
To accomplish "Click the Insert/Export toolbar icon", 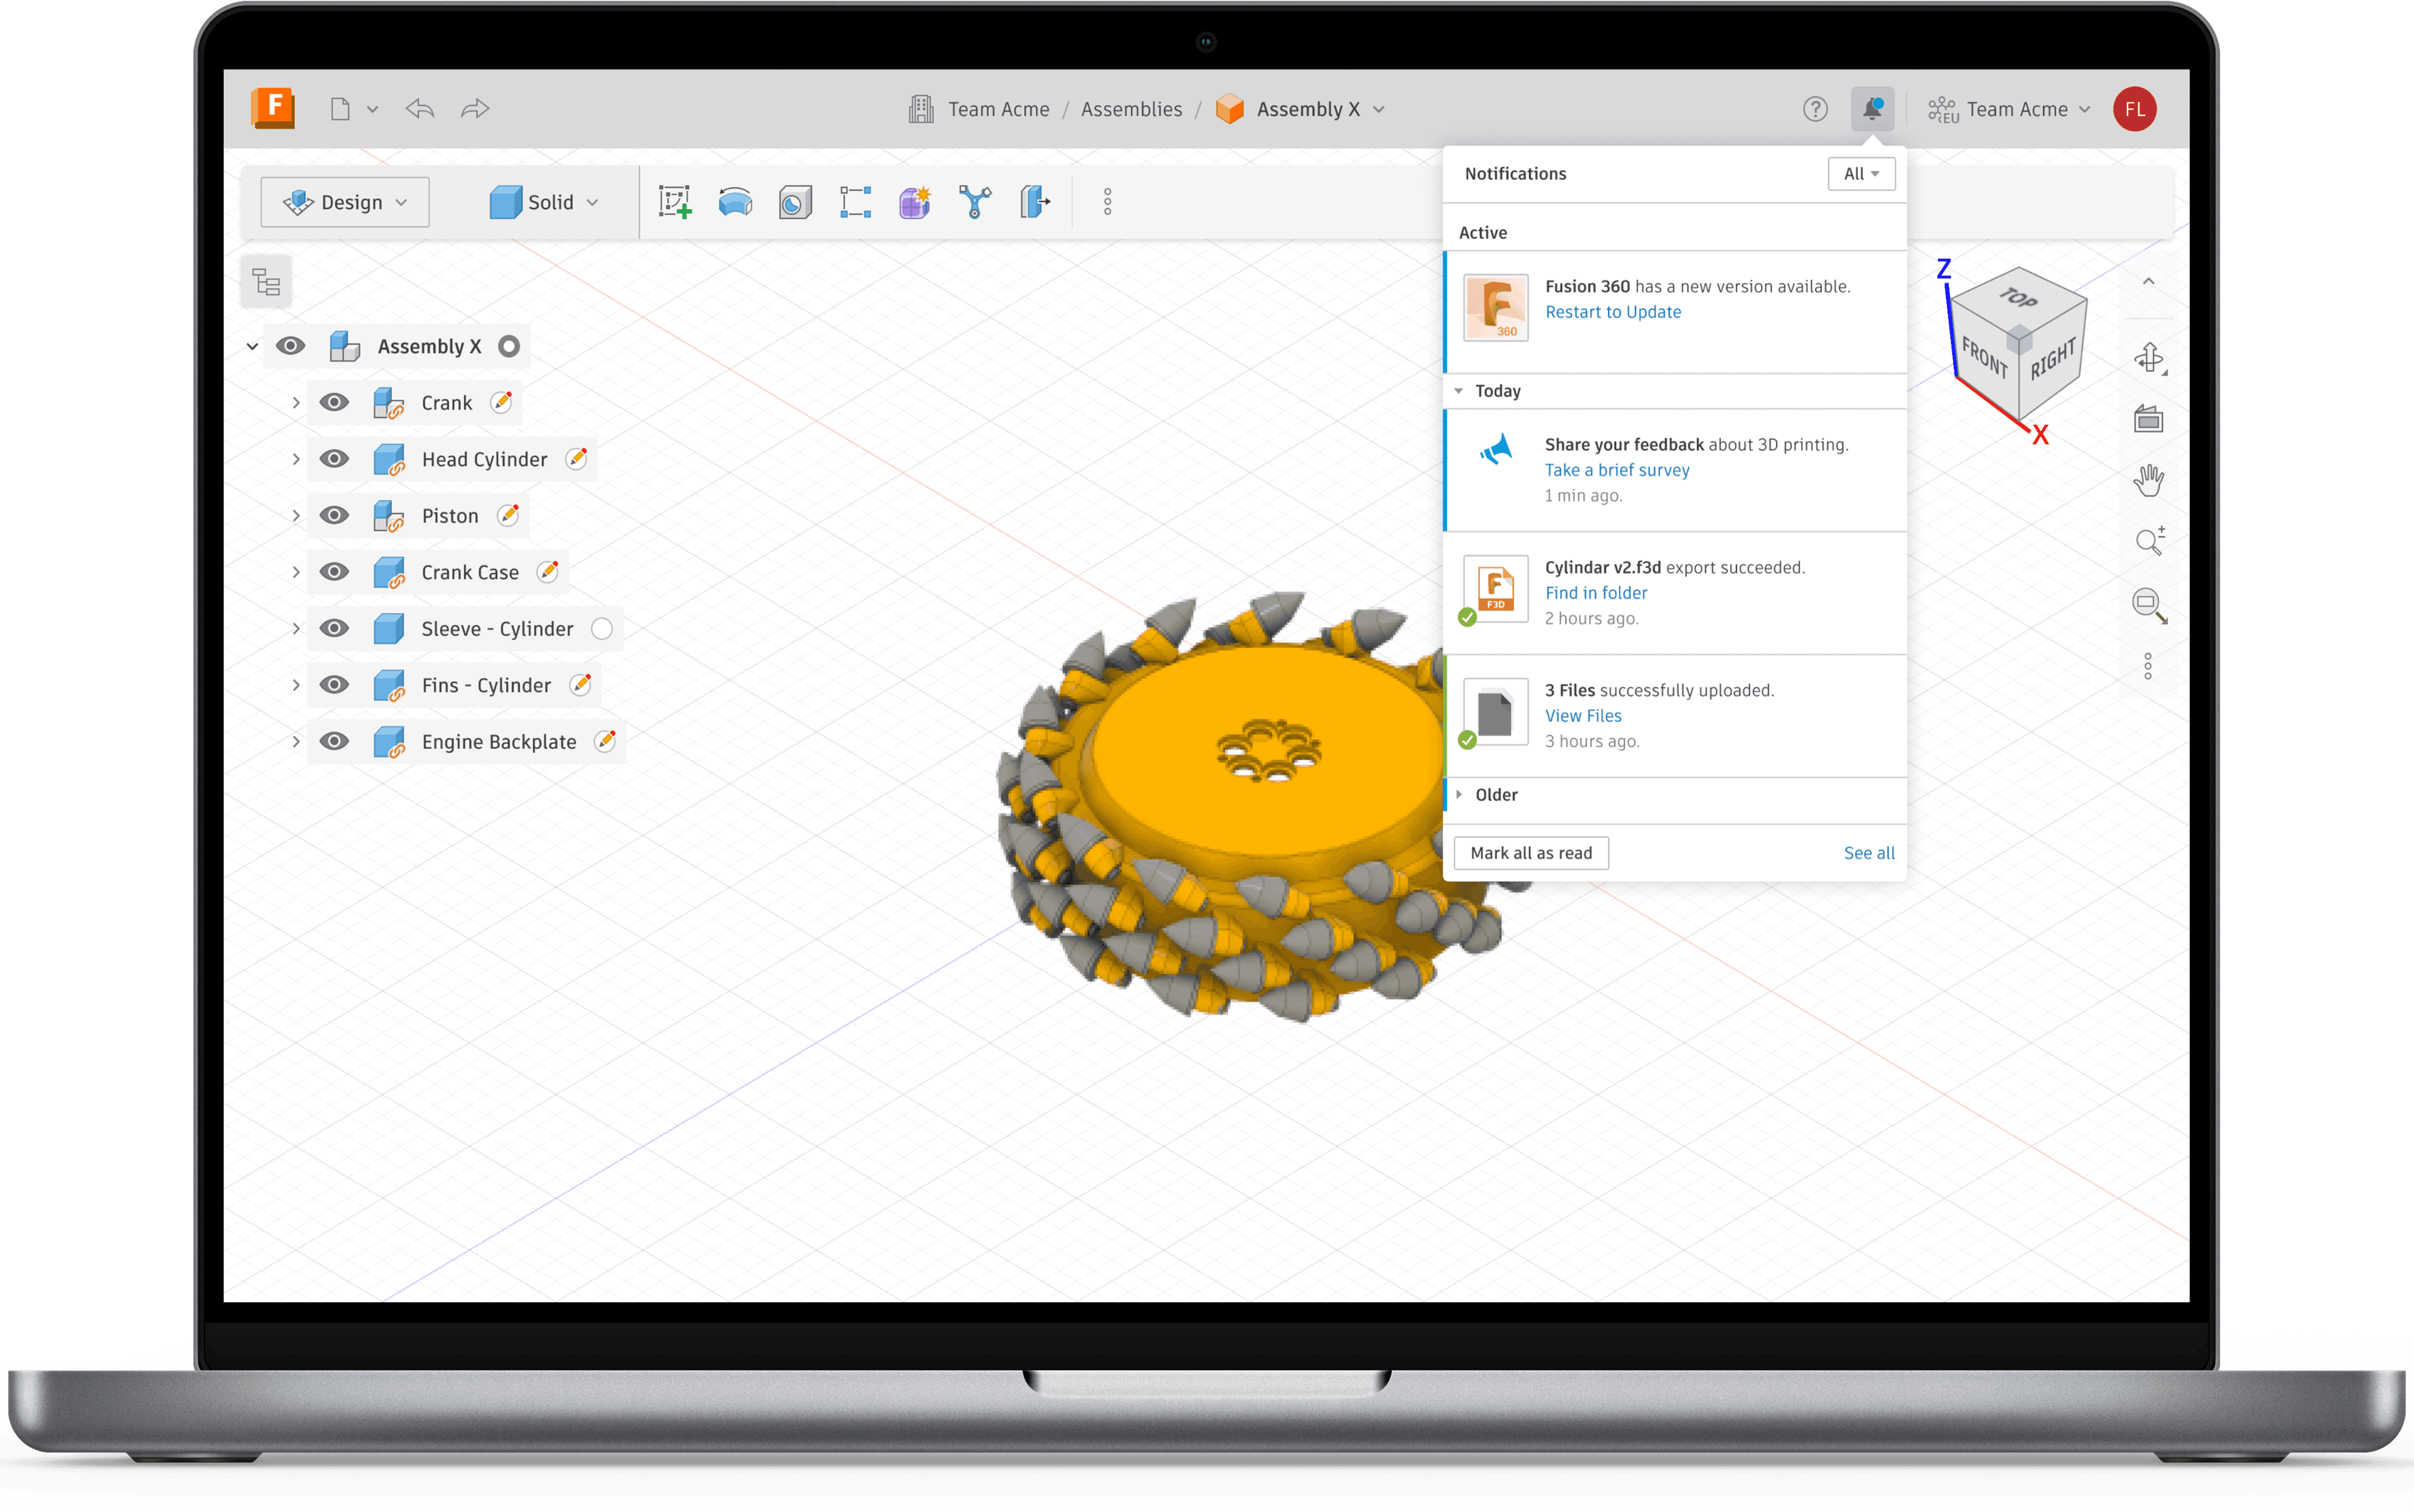I will [1035, 202].
